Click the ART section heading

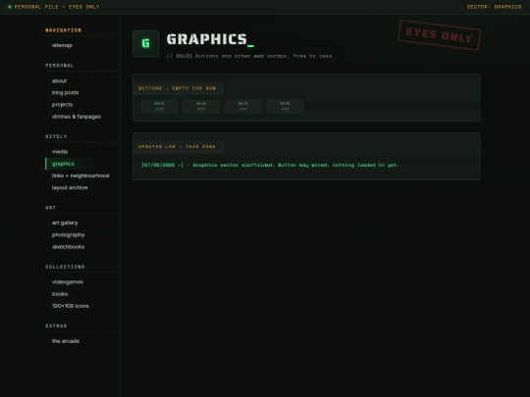coord(51,208)
